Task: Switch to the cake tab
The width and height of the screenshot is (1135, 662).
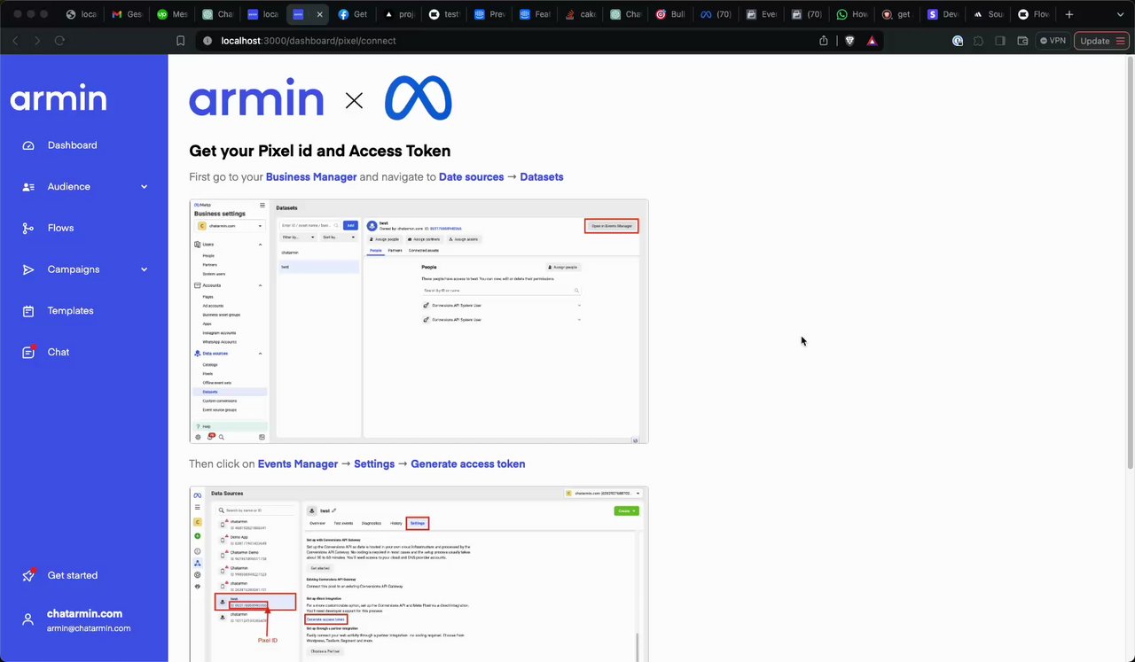Action: tap(580, 14)
